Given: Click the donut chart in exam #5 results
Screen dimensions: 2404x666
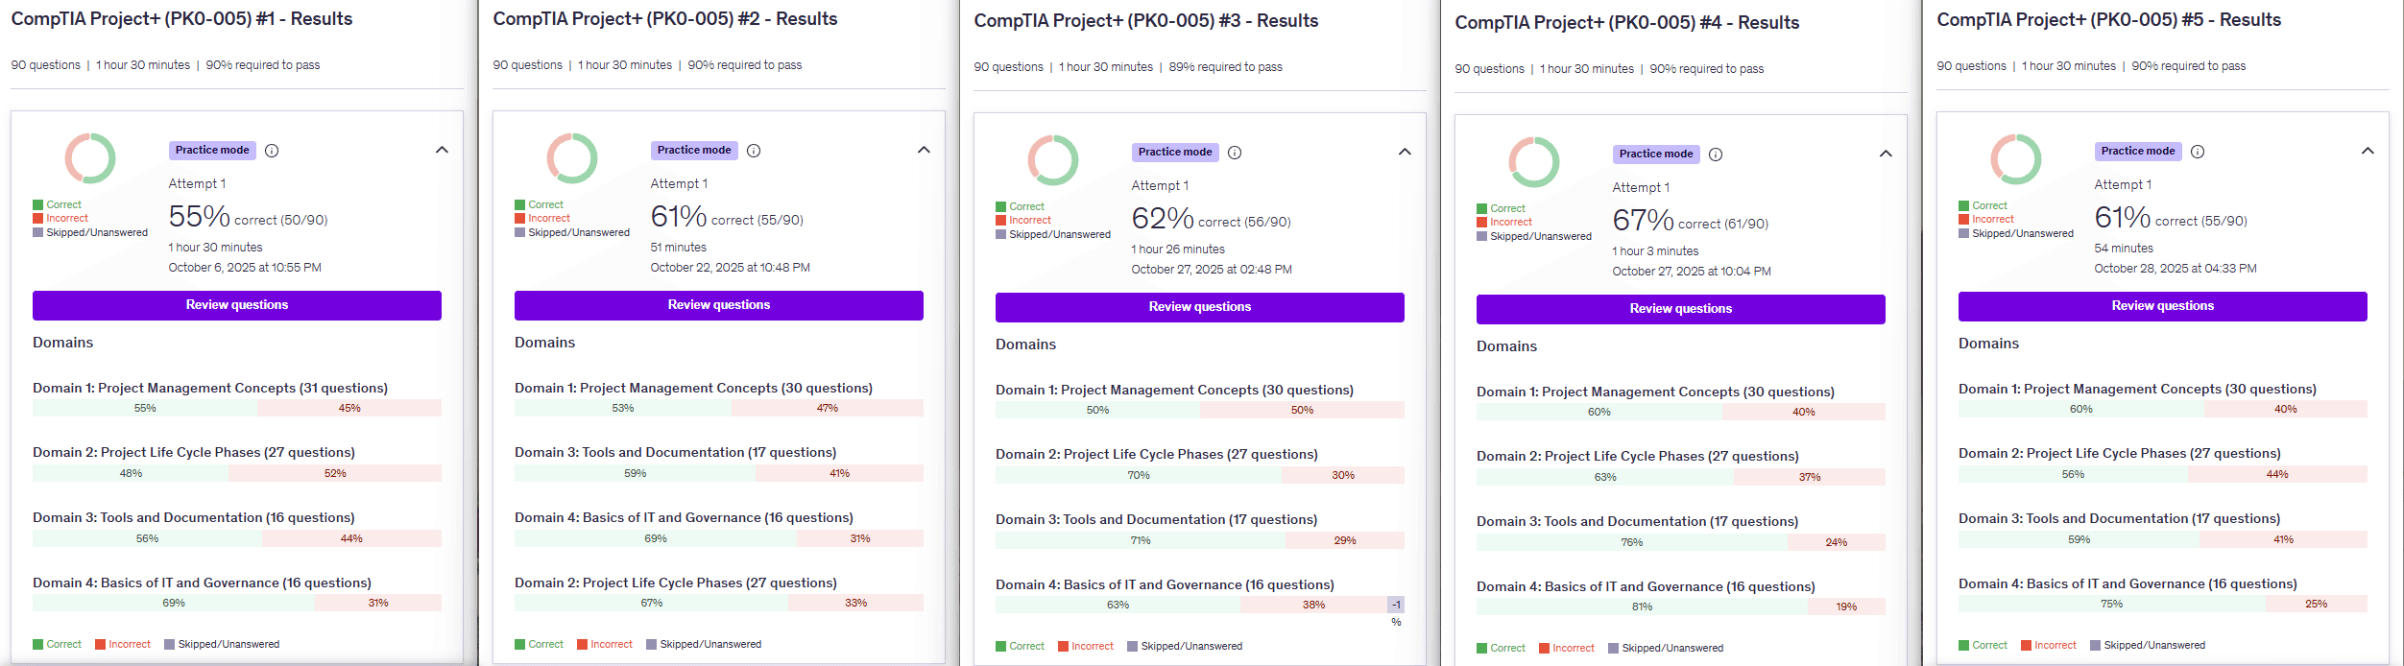Looking at the screenshot, I should (2016, 159).
